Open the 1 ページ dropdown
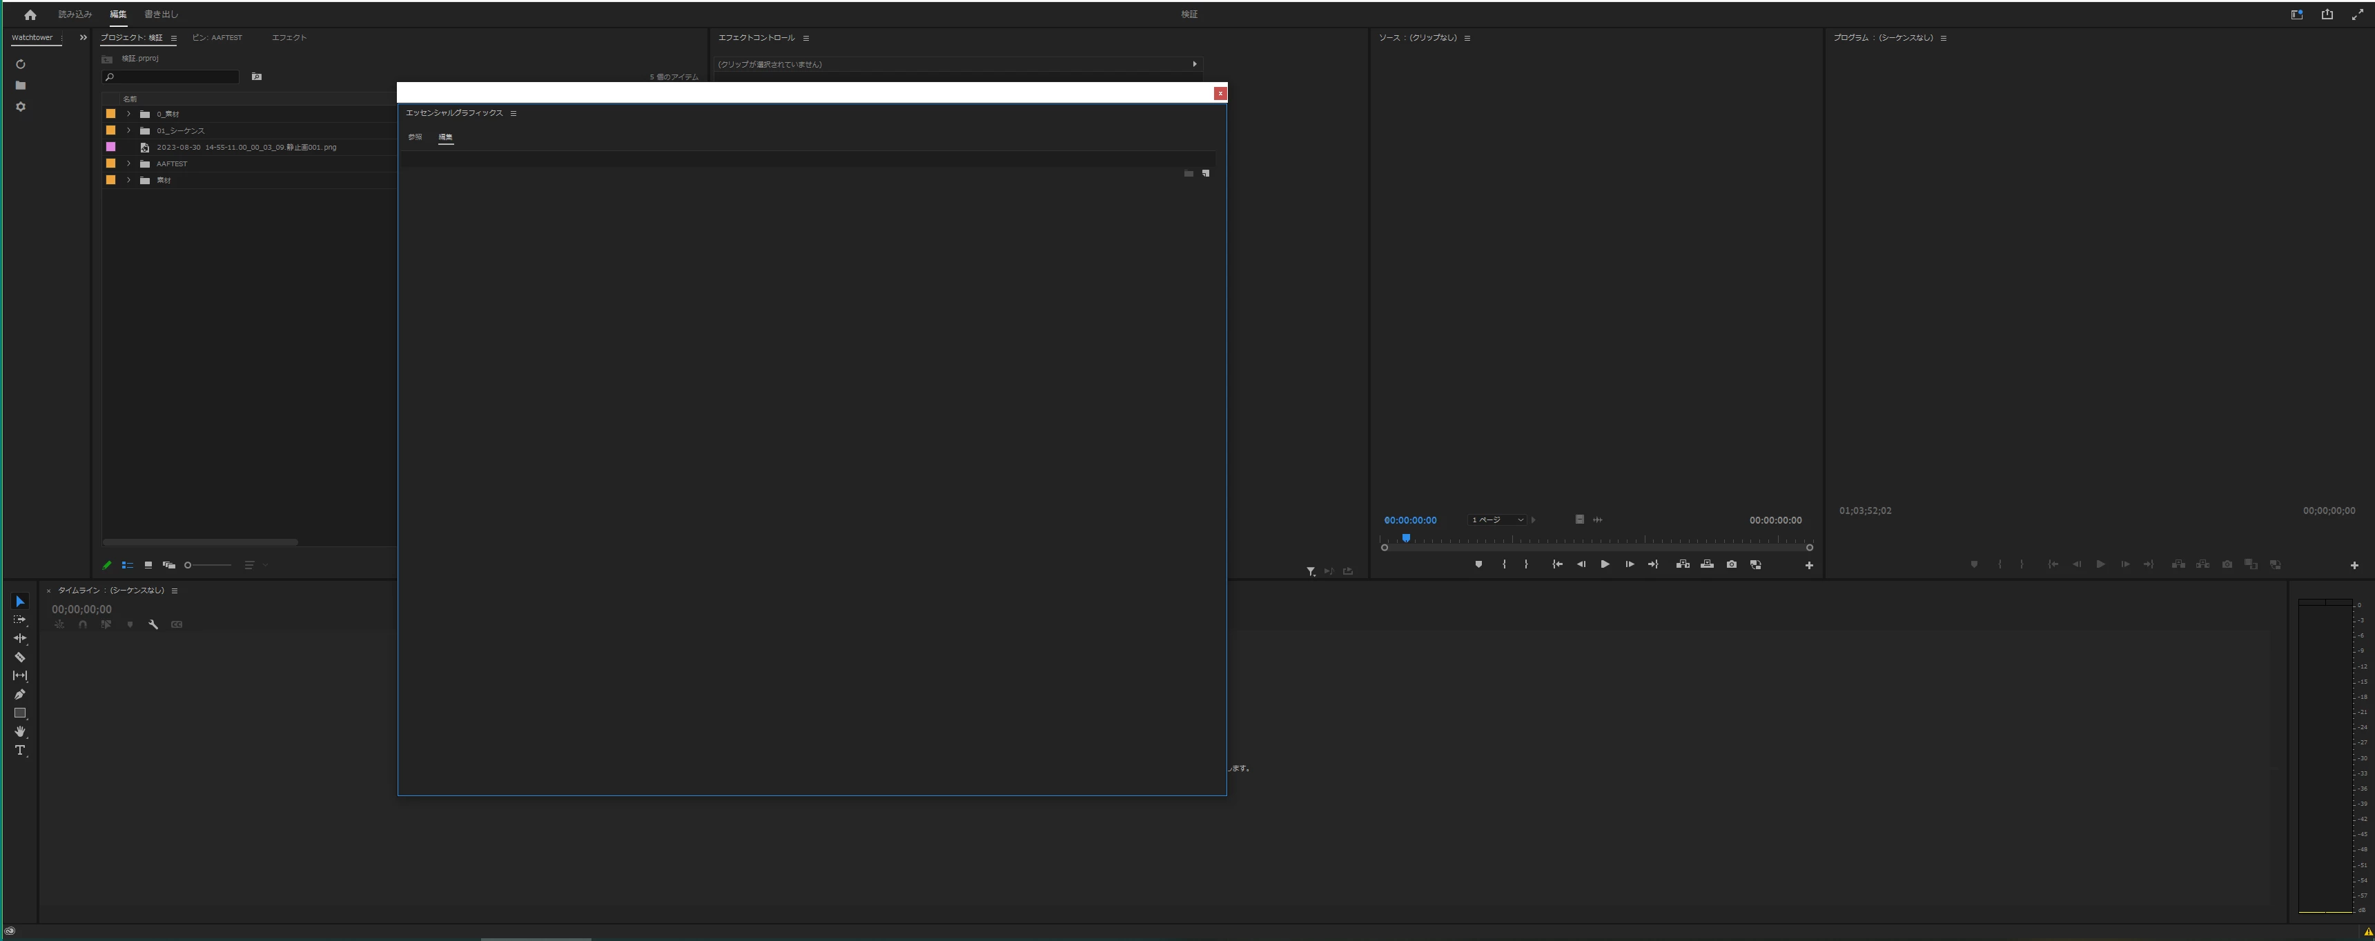The image size is (2375, 941). click(x=1497, y=519)
